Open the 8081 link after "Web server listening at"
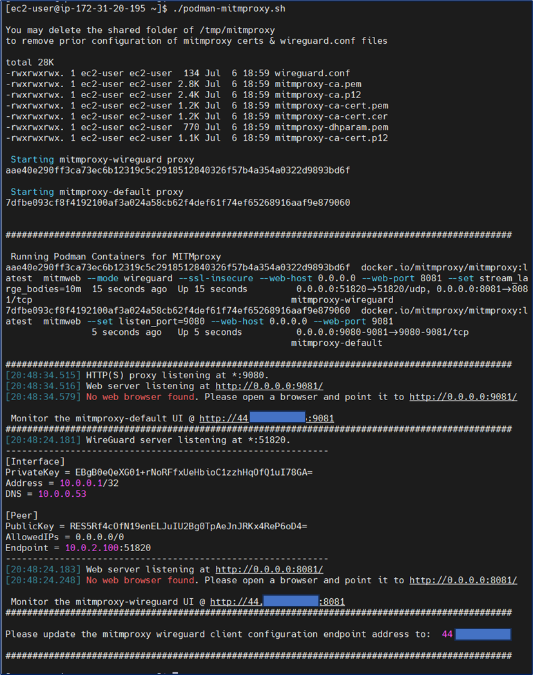Image resolution: width=533 pixels, height=675 pixels. (x=269, y=569)
